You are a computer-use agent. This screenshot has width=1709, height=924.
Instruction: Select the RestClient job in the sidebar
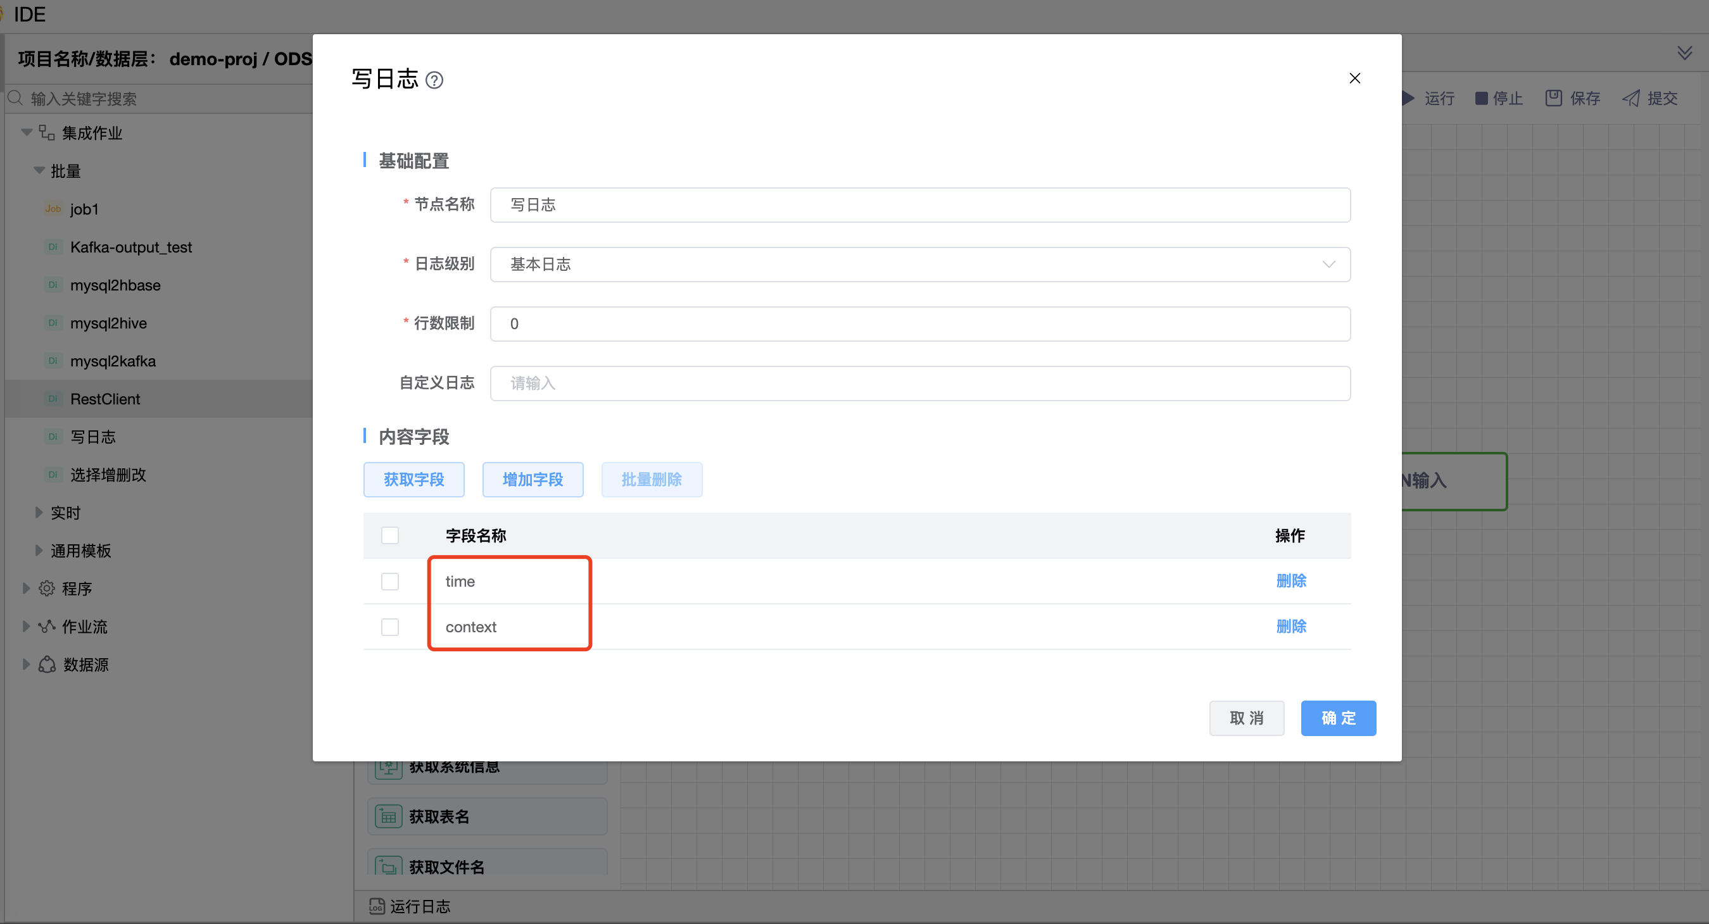point(106,399)
